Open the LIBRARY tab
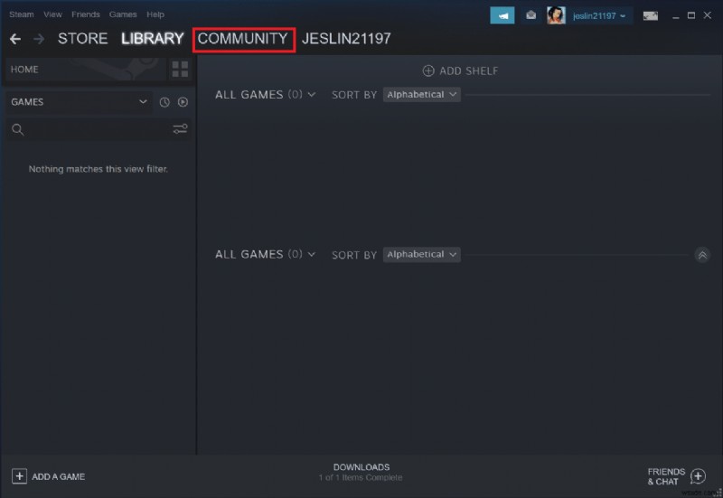Viewport: 723px width, 498px height. pyautogui.click(x=152, y=39)
